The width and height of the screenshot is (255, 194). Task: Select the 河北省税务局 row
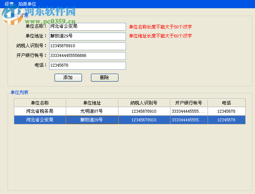130,111
